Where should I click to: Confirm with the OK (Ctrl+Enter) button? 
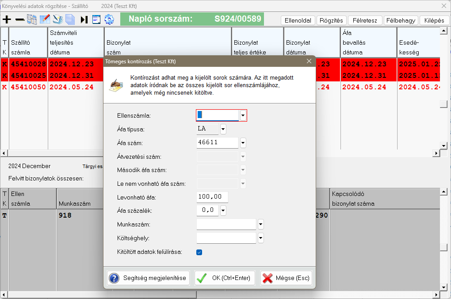pyautogui.click(x=225, y=278)
